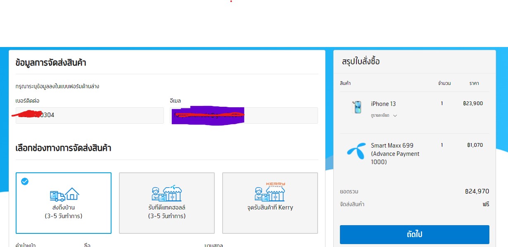The image size is (508, 247).
Task: Click the จัดส่งสินค้า shipping label
Action: click(352, 205)
